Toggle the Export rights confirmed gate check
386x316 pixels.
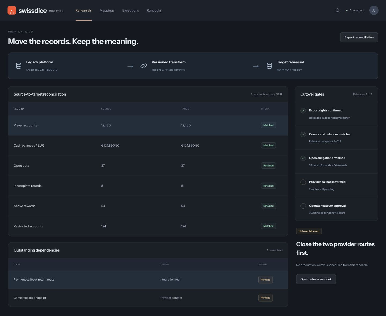point(303,111)
